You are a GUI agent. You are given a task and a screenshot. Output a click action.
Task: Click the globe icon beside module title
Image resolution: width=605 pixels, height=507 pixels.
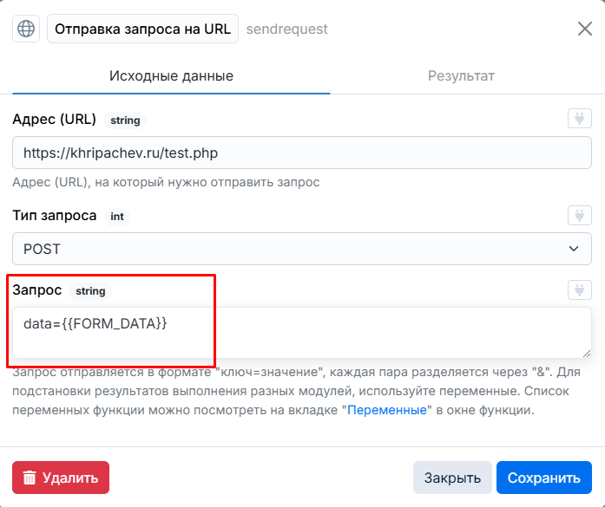click(x=26, y=29)
